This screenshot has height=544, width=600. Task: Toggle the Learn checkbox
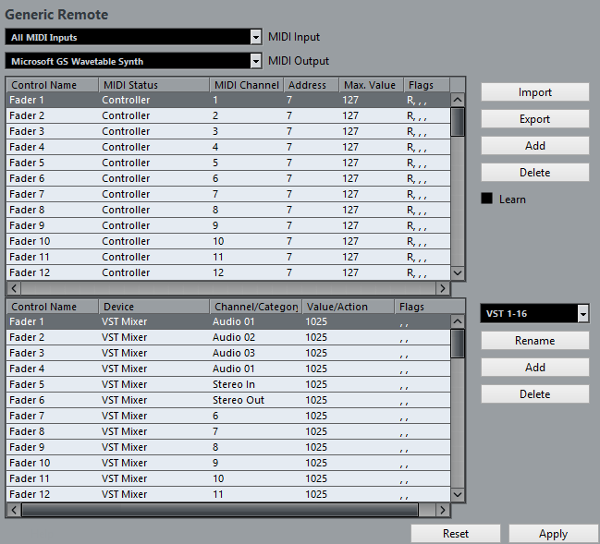(486, 199)
